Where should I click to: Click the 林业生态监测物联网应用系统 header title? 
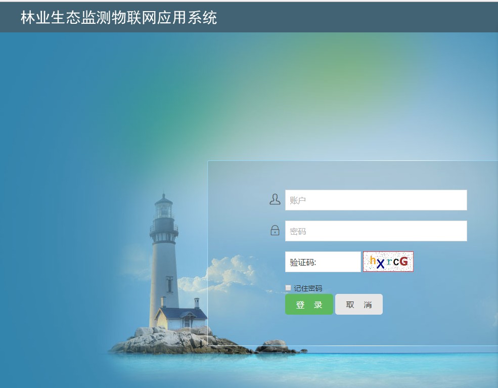pyautogui.click(x=119, y=18)
